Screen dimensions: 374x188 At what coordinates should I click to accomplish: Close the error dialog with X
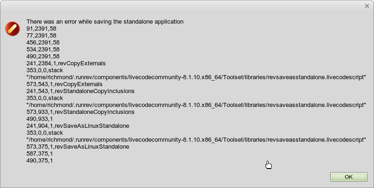367,6
